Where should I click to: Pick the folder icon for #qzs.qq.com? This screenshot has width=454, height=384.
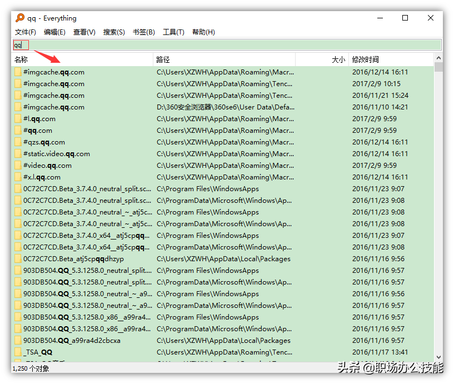point(18,142)
